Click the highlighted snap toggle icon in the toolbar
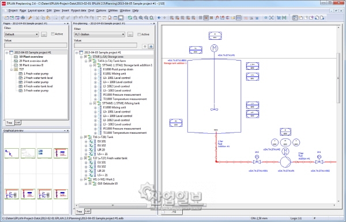This screenshot has width=346, height=222. point(206,18)
